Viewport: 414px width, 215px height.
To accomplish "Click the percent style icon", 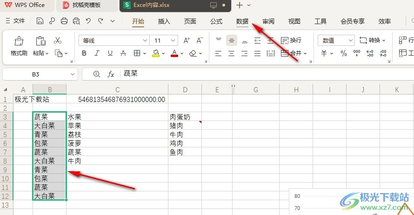I will pyautogui.click(x=344, y=53).
